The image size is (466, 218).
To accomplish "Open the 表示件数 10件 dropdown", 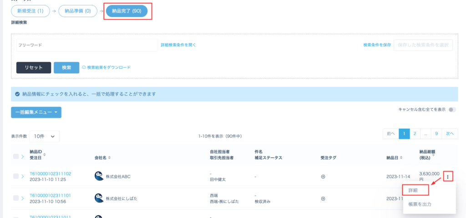I will pyautogui.click(x=46, y=136).
